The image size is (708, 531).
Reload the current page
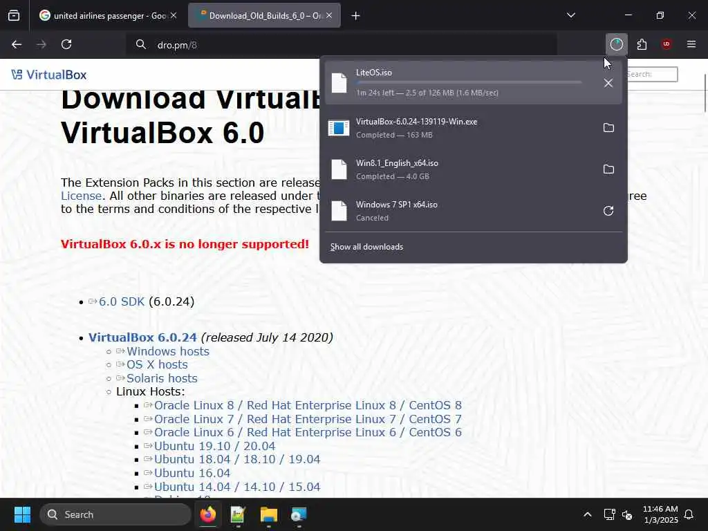[66, 44]
